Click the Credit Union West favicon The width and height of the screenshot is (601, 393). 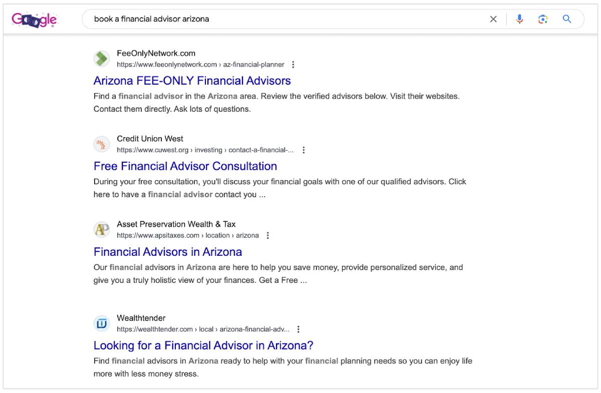point(102,144)
